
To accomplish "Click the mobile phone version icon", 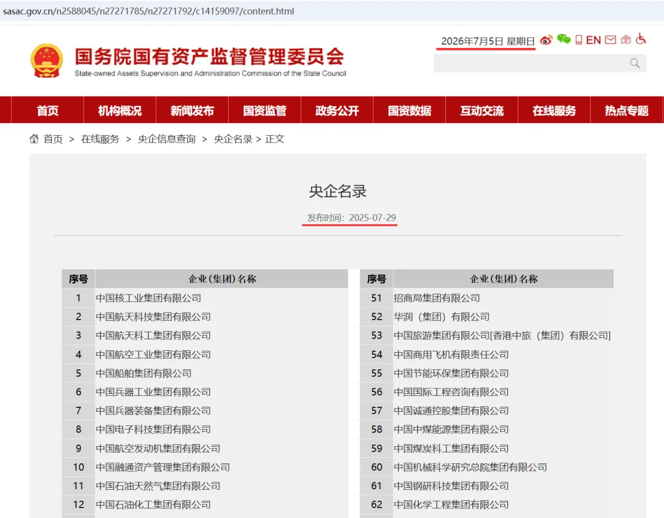I will [x=579, y=40].
